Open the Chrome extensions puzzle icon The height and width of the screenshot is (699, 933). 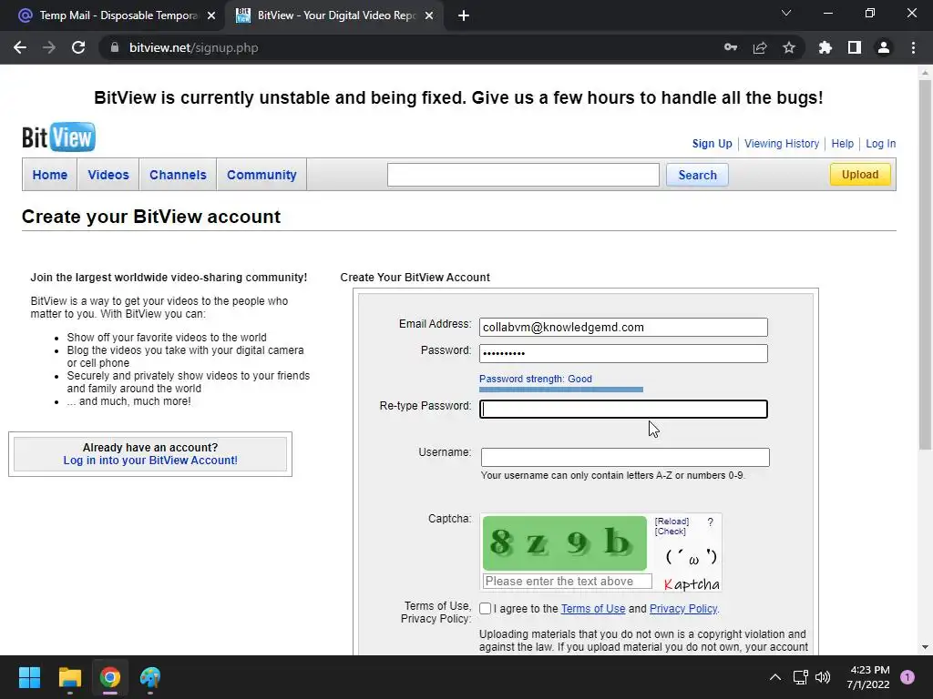point(825,47)
